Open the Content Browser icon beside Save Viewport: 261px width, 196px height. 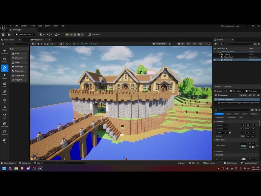pyautogui.click(x=9, y=34)
